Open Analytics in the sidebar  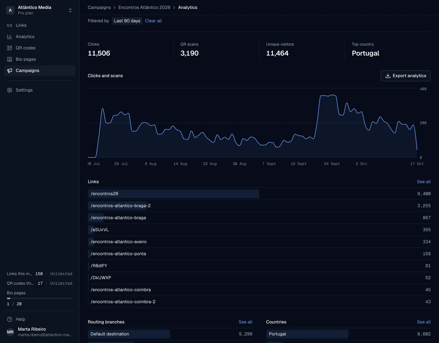pyautogui.click(x=40, y=36)
